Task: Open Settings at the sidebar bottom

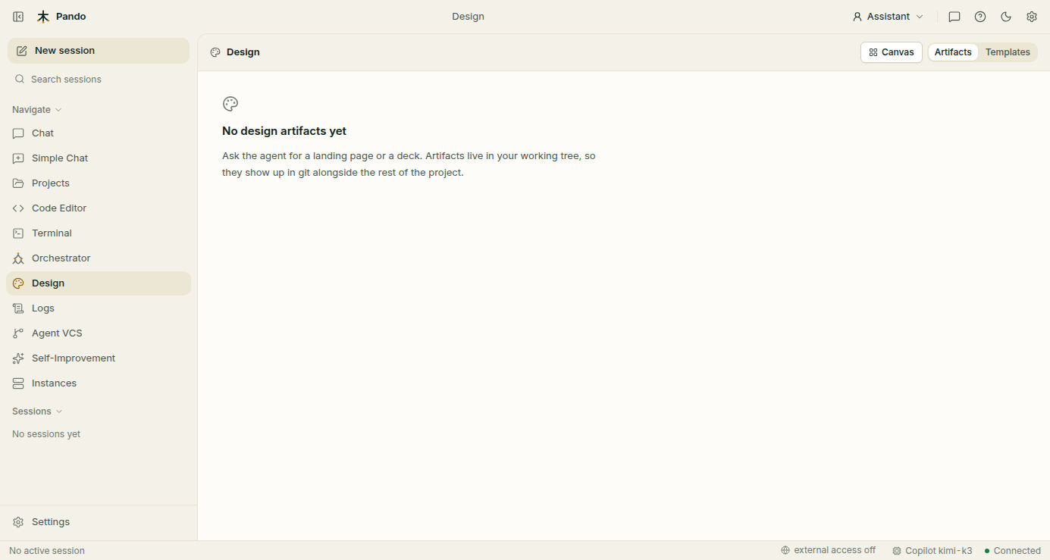Action: pyautogui.click(x=99, y=522)
